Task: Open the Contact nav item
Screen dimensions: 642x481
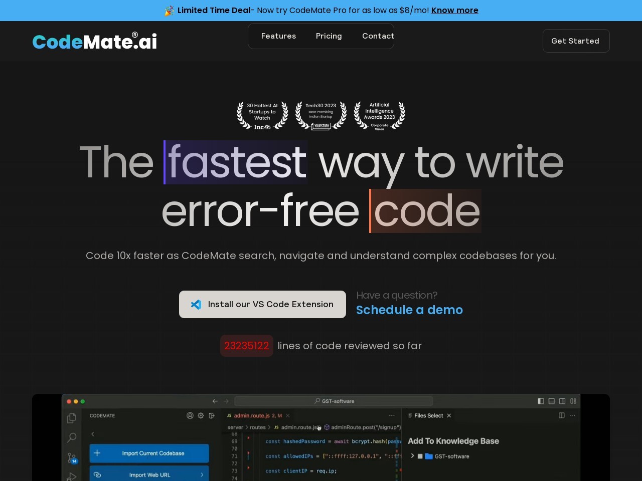Action: (x=378, y=36)
